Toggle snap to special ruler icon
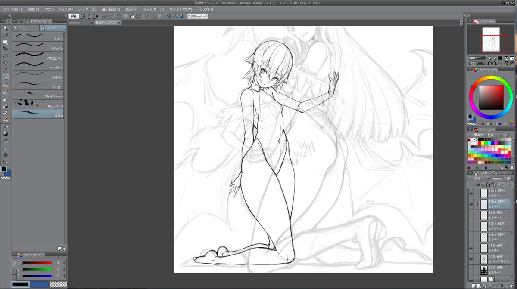 tap(175, 16)
